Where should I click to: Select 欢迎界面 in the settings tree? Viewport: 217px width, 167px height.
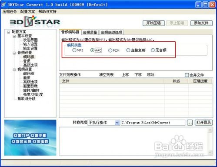(x=30, y=40)
